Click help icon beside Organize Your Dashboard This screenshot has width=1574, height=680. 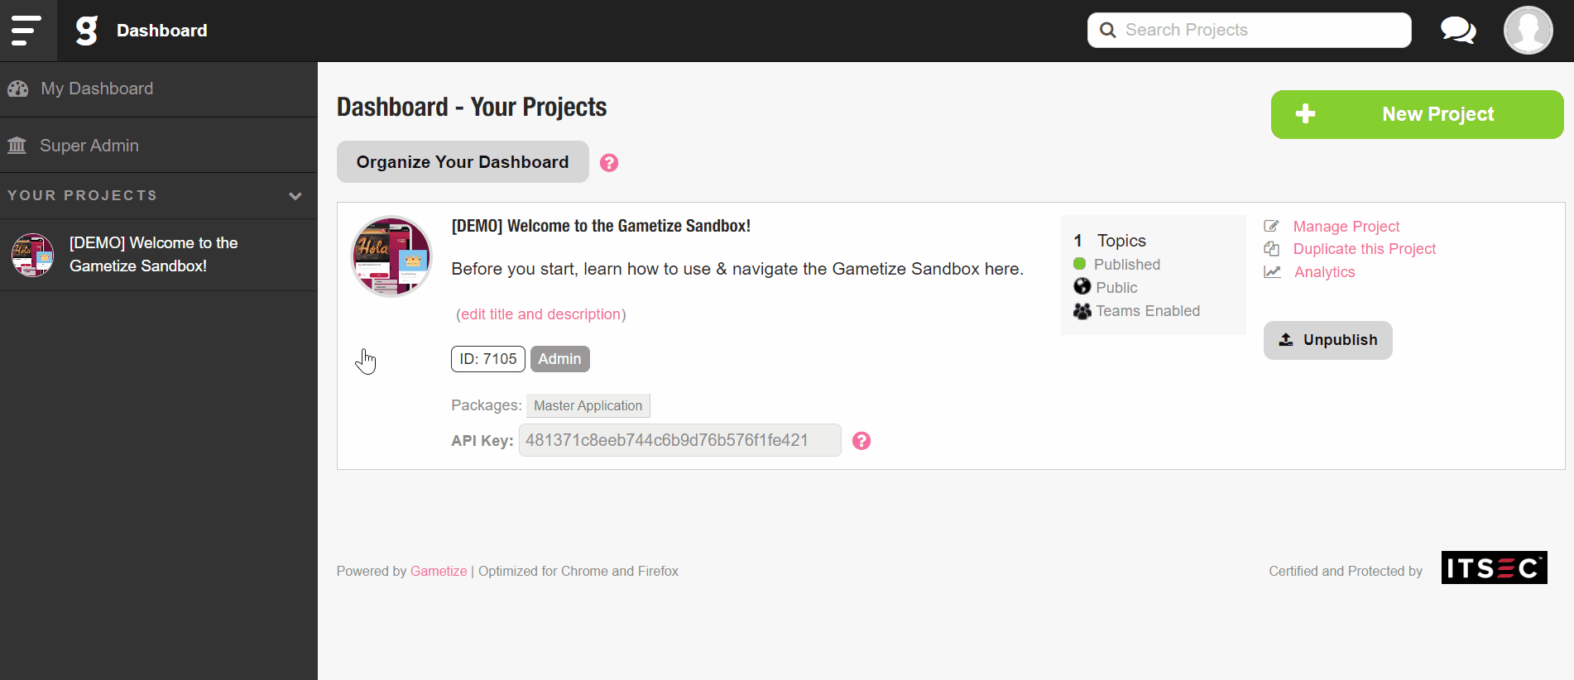pos(609,163)
